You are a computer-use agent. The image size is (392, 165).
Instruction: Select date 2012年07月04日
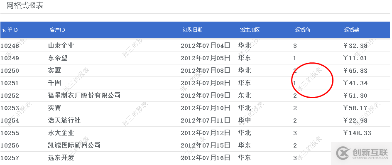pyautogui.click(x=205, y=46)
